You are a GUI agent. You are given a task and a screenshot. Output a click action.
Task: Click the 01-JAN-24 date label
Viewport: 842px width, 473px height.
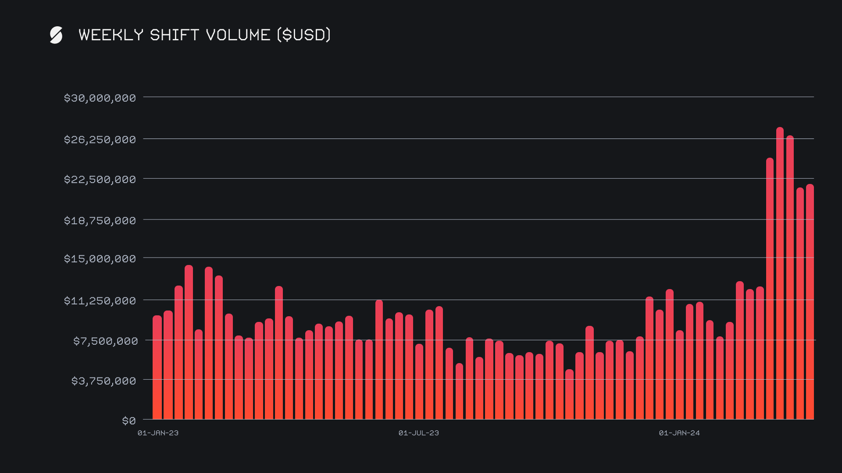tap(679, 433)
